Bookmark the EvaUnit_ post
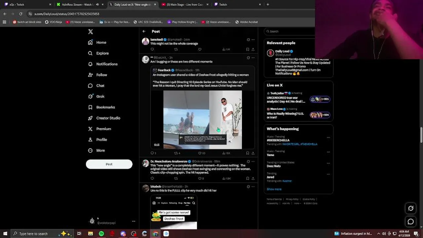 [x=248, y=153]
